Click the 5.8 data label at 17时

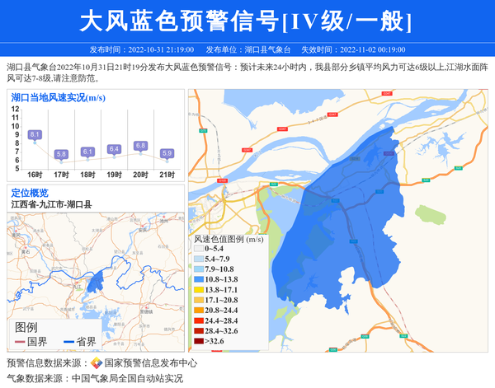pos(61,154)
